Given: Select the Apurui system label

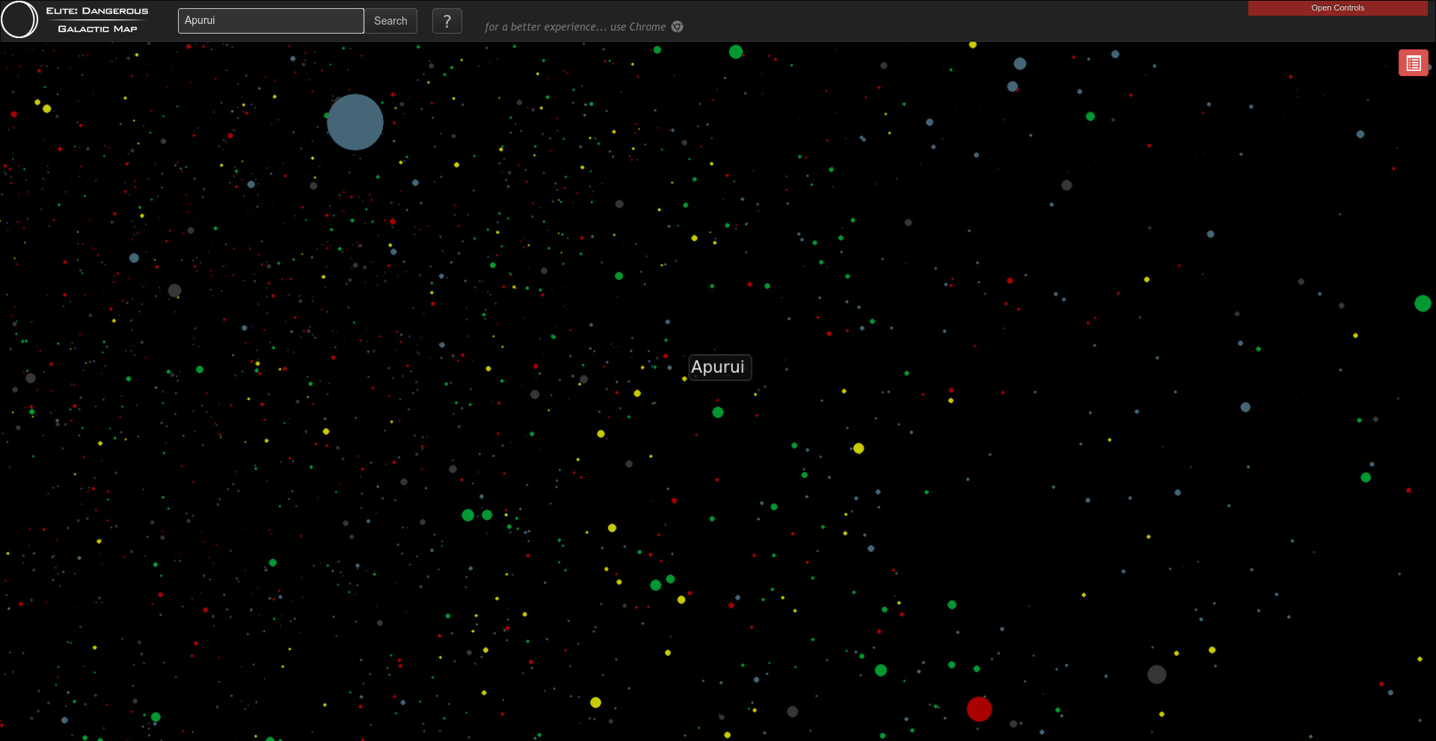Looking at the screenshot, I should pyautogui.click(x=719, y=367).
